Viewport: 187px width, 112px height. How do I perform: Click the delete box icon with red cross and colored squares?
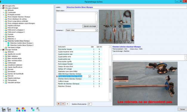click(x=24, y=109)
